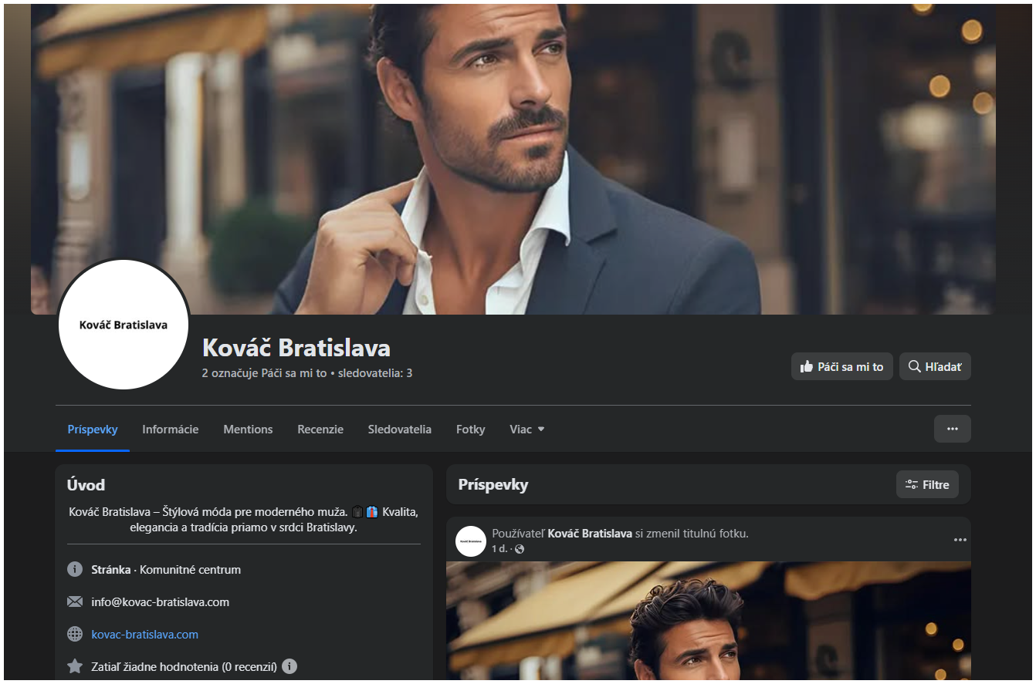Open the Kováč Bratislava profile picture
Viewport: 1036px width, 684px height.
point(124,325)
